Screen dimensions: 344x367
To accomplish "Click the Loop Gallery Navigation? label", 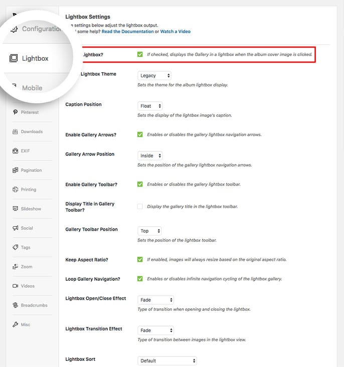I will click(x=92, y=279).
